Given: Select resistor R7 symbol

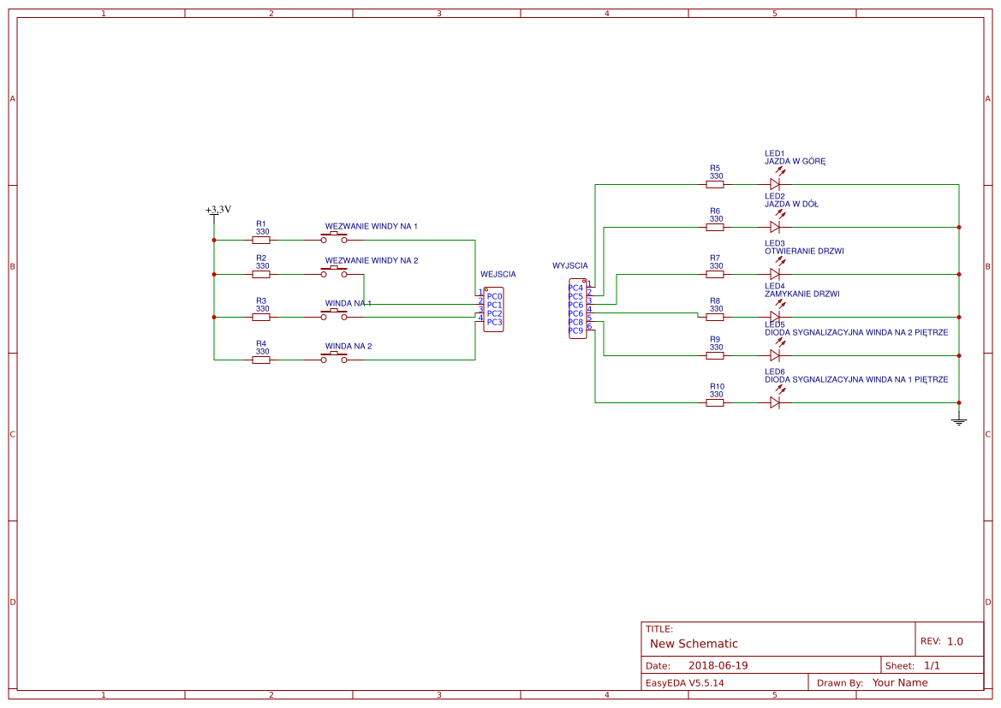Looking at the screenshot, I should (x=715, y=275).
